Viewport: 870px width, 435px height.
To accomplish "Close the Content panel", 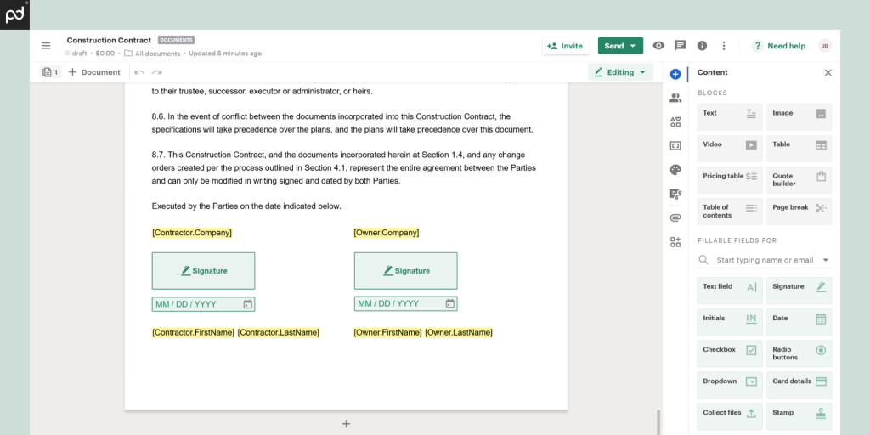I will click(828, 73).
